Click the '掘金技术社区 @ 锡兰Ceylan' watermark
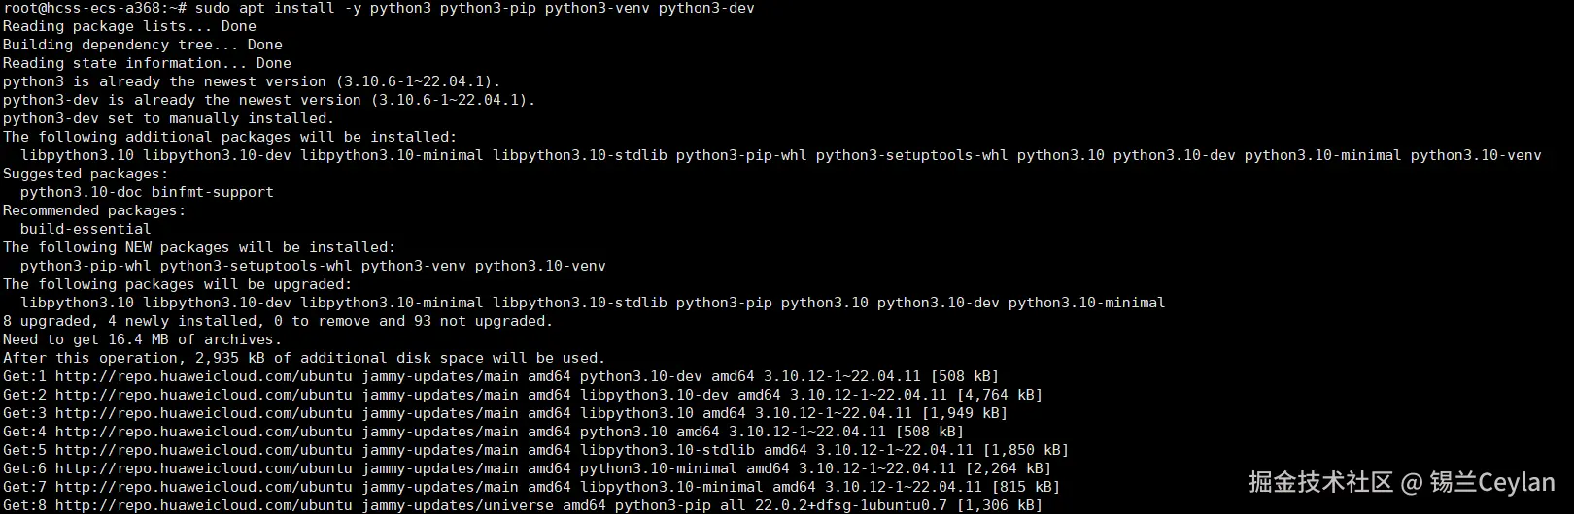 (1401, 482)
